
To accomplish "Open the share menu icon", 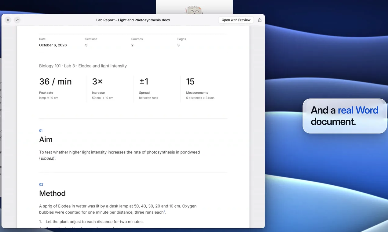I will (260, 20).
